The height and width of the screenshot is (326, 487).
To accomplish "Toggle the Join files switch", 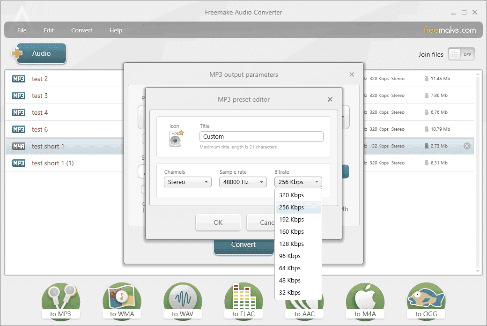I will tap(461, 54).
